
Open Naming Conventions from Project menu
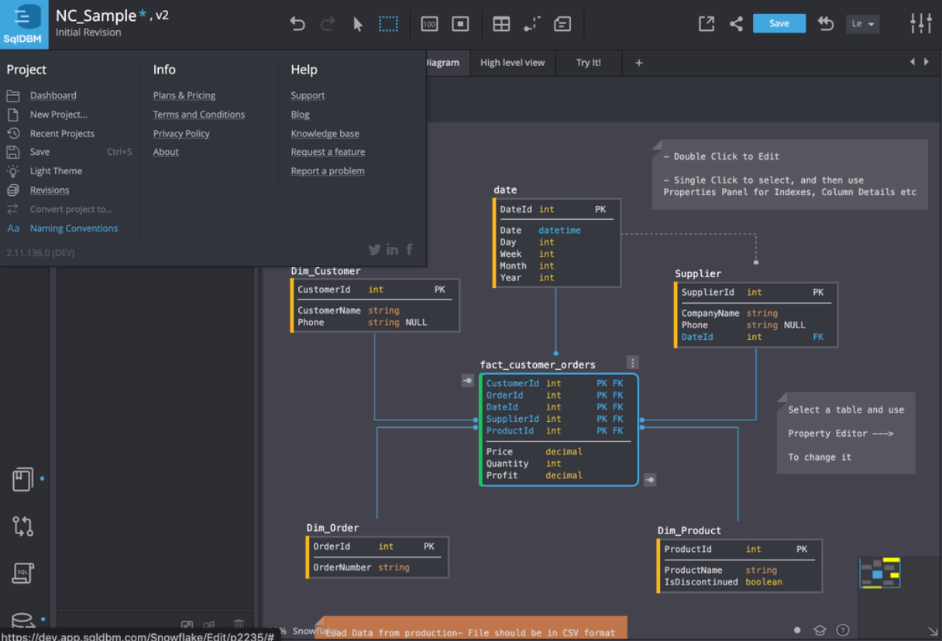[x=74, y=228]
